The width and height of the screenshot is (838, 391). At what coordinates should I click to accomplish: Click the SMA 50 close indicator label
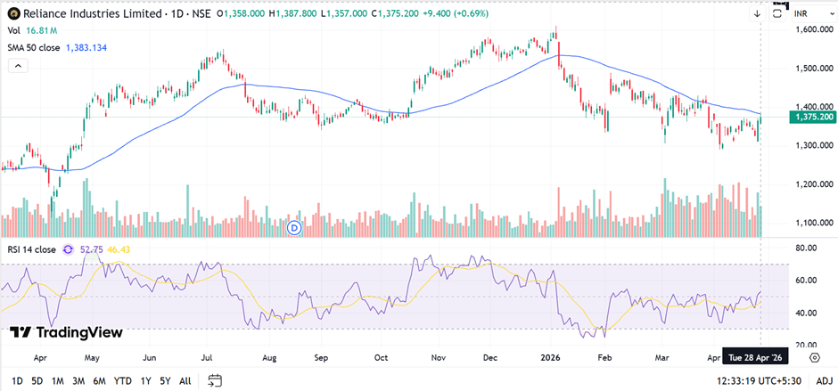coord(45,46)
